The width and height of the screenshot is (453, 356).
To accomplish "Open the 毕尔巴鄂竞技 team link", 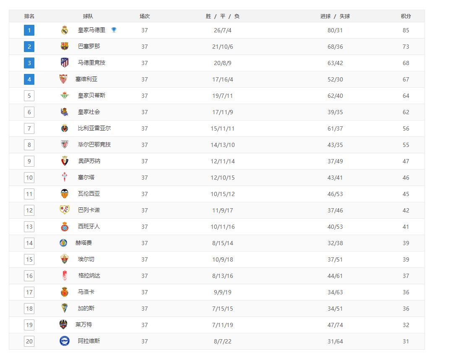I will (94, 144).
